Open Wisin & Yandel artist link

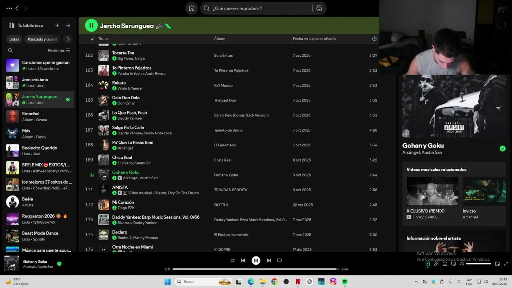130,88
